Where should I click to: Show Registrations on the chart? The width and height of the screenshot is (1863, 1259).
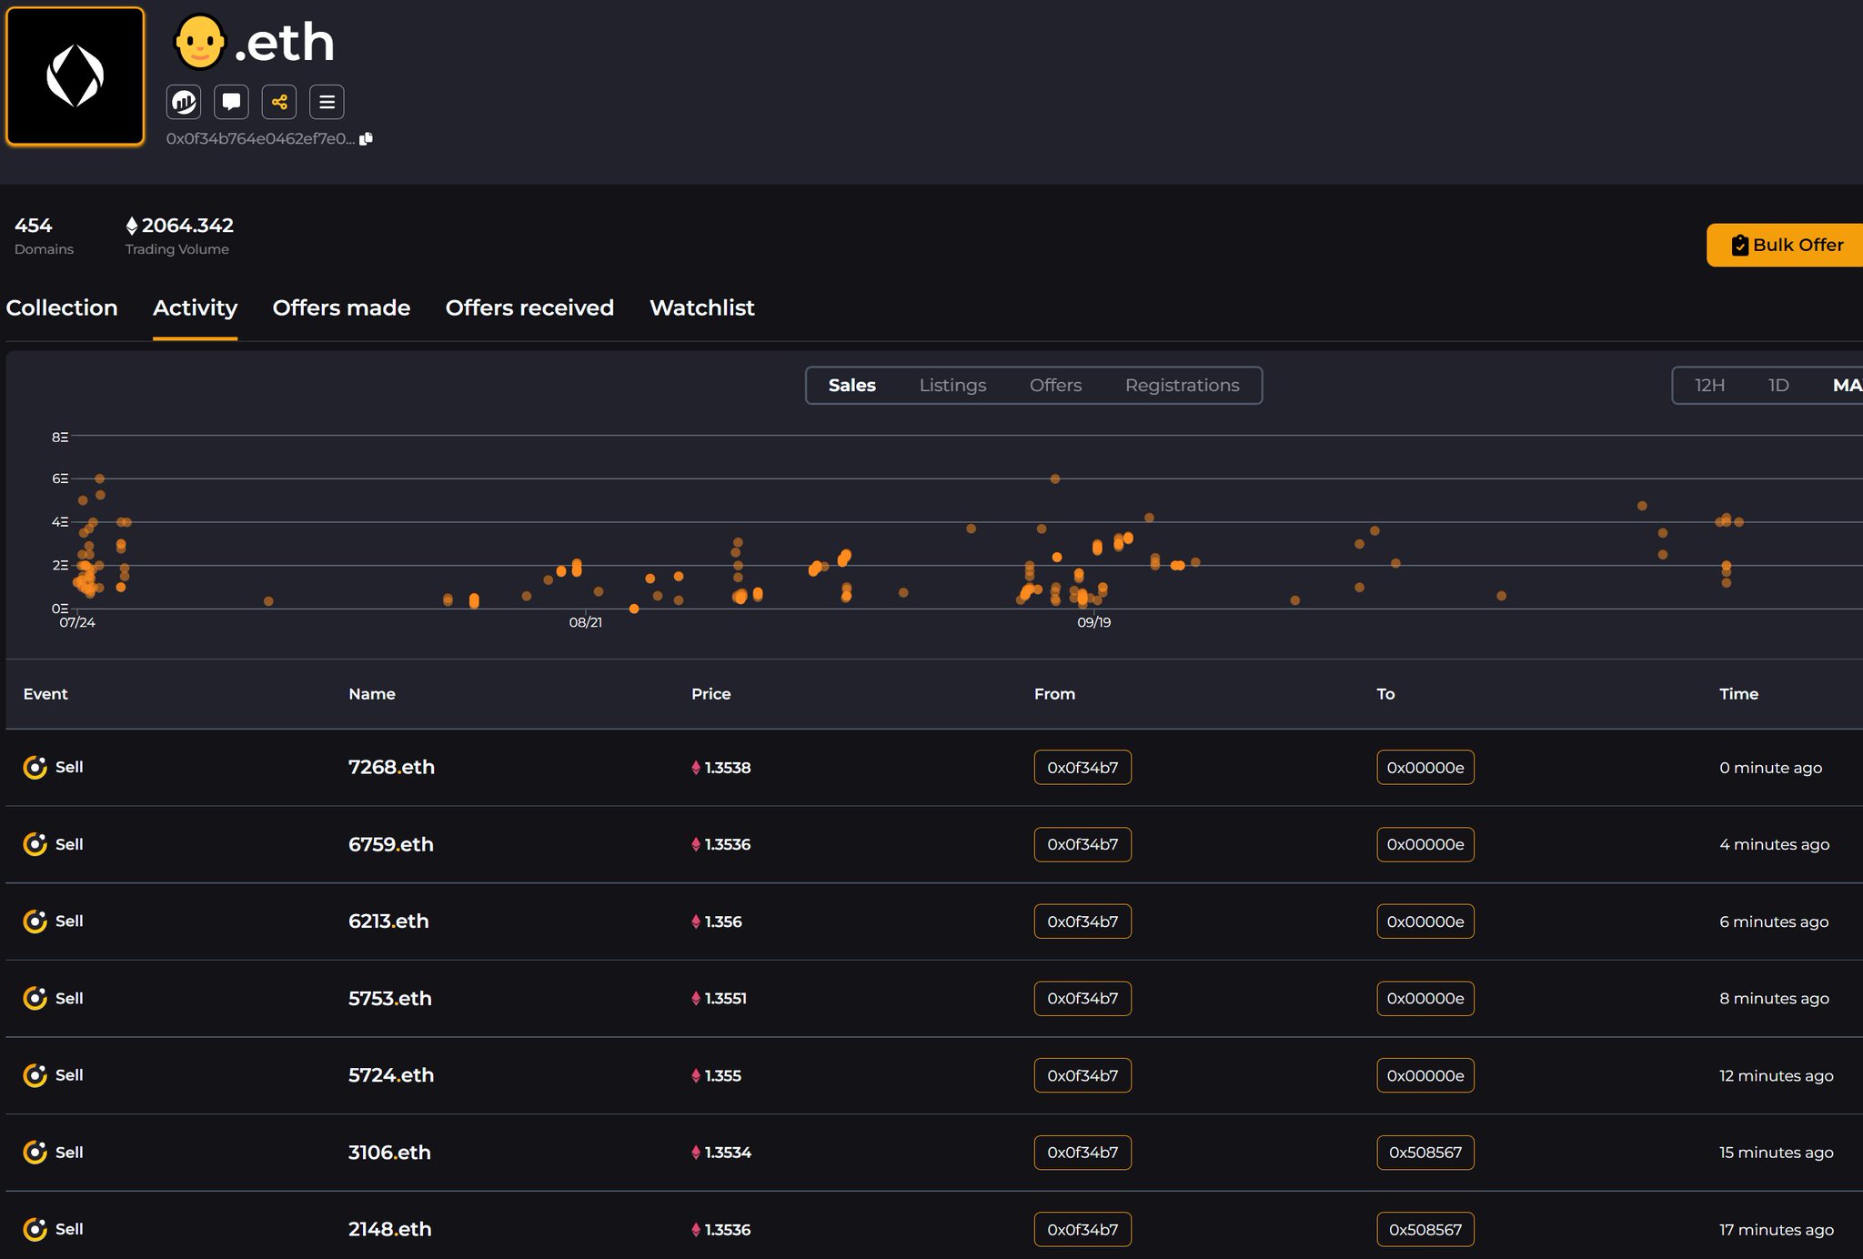tap(1181, 385)
